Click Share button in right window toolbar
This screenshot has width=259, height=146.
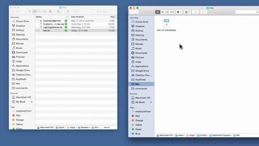click(x=195, y=12)
